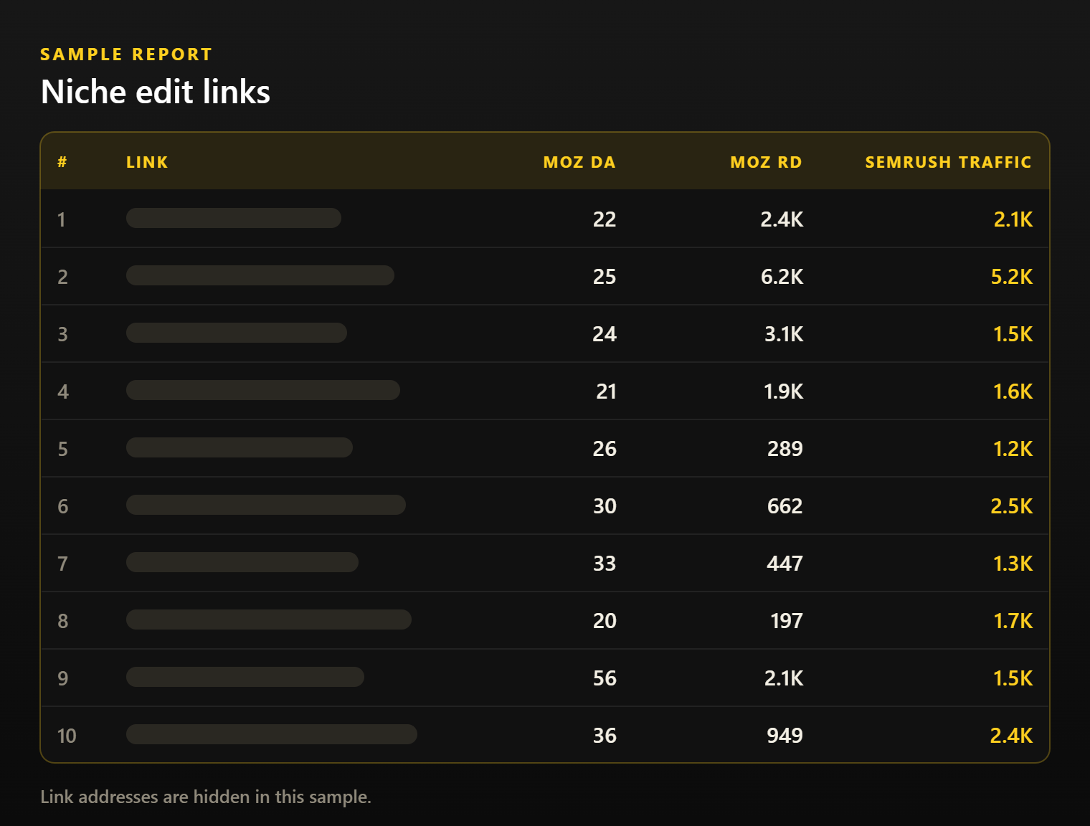The width and height of the screenshot is (1090, 826).
Task: Select row number 7
Action: click(x=62, y=564)
